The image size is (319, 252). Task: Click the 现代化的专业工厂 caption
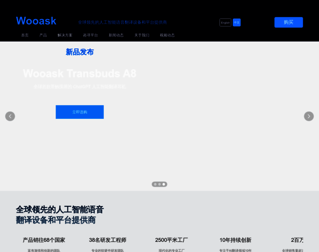click(172, 250)
